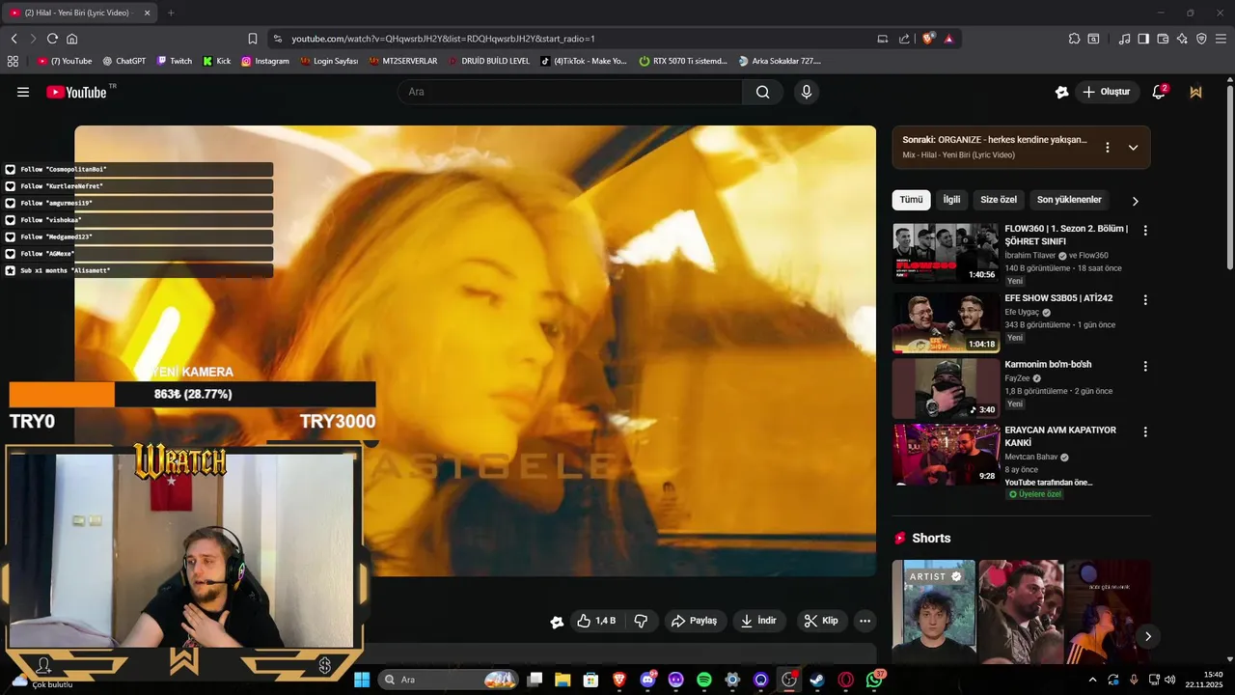Viewport: 1235px width, 695px height.
Task: Show more filter chips with the arrow
Action: click(1135, 201)
